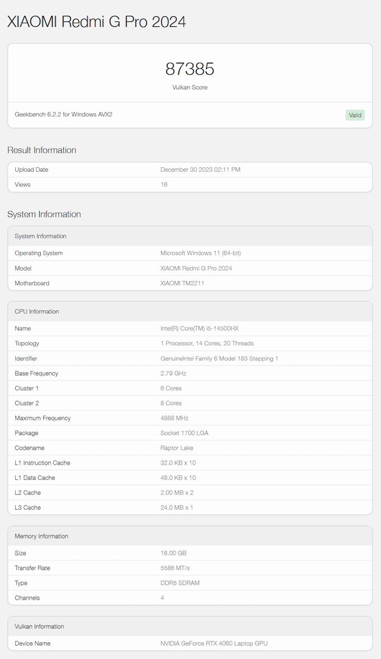Click Geekbench 6.2.2 for Windows AVX2 text
The image size is (381, 659).
click(x=63, y=115)
